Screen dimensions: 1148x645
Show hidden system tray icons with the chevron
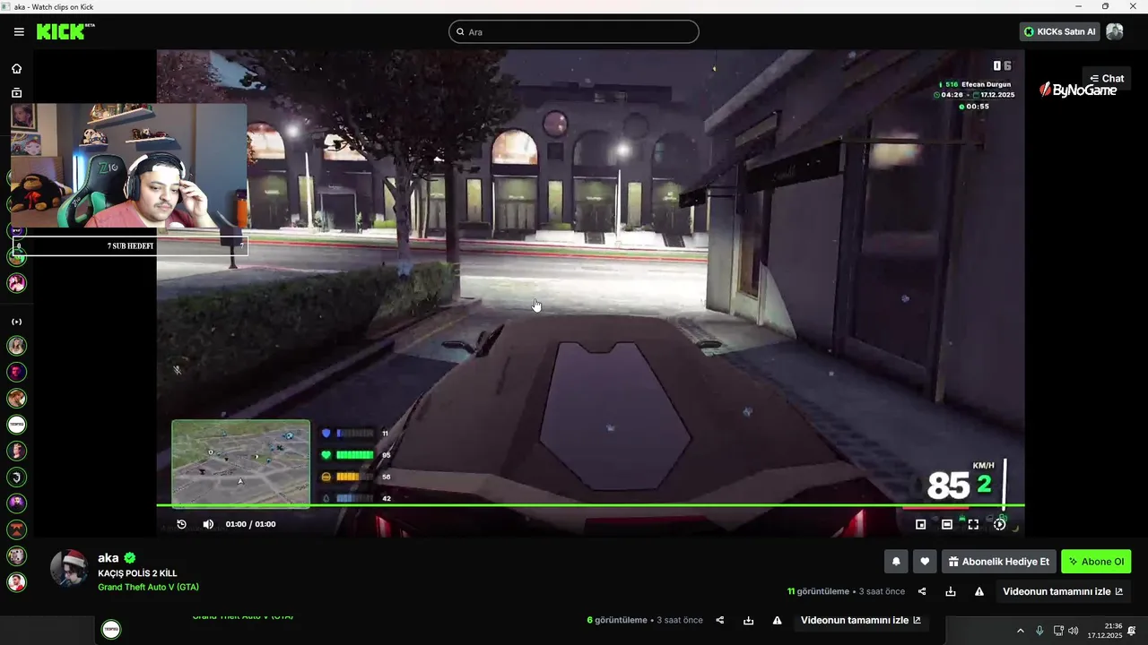point(1020,631)
